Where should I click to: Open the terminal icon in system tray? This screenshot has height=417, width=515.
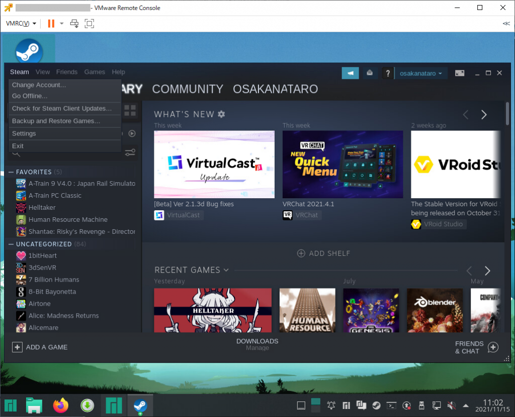point(391,405)
